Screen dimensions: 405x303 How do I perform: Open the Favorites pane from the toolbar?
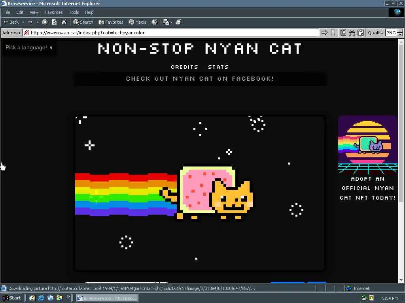tap(111, 22)
